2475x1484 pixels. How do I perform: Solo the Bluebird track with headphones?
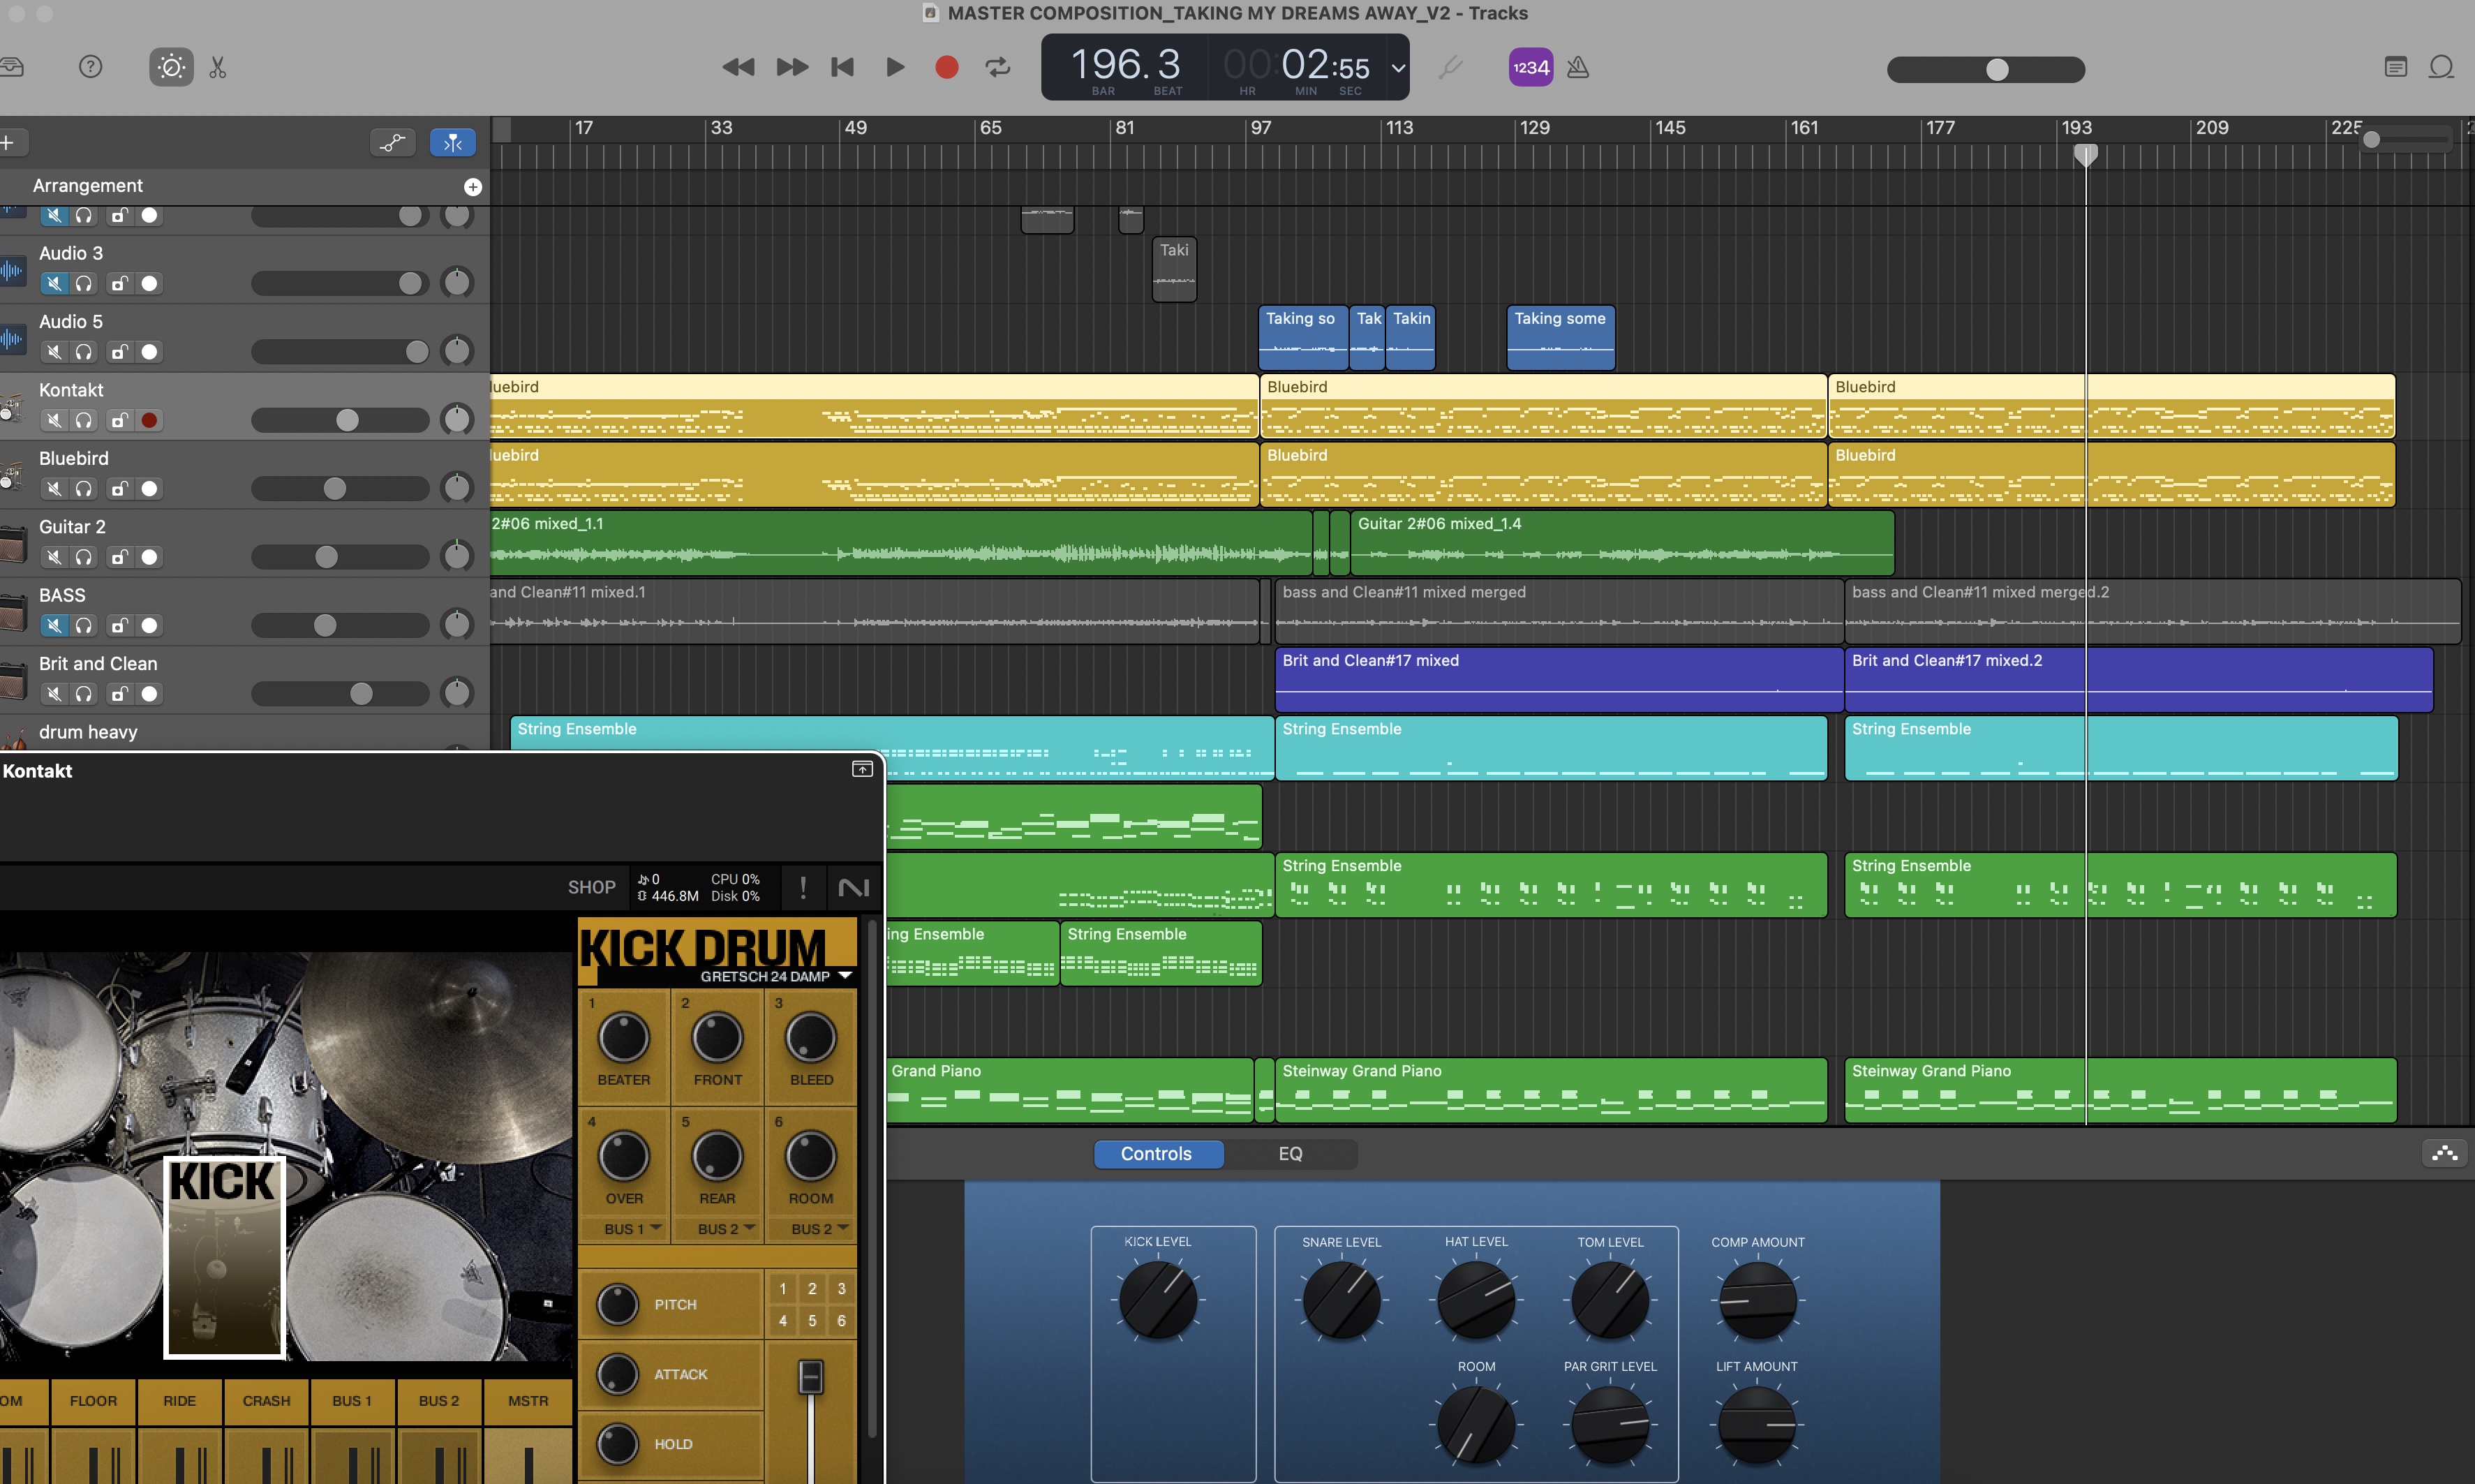click(x=84, y=489)
